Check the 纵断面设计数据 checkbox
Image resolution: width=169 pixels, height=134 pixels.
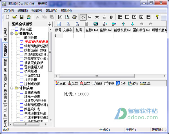(x=22, y=50)
